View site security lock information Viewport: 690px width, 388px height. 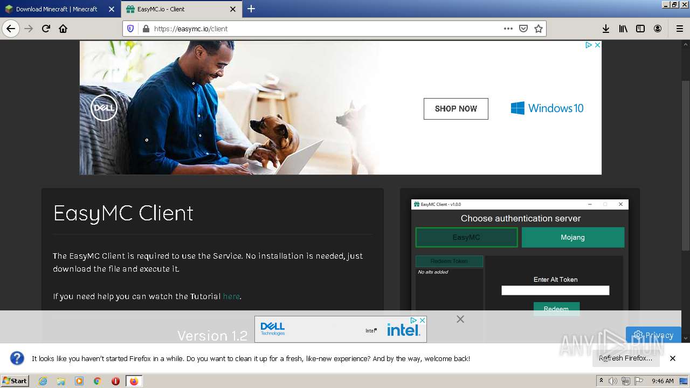click(146, 29)
